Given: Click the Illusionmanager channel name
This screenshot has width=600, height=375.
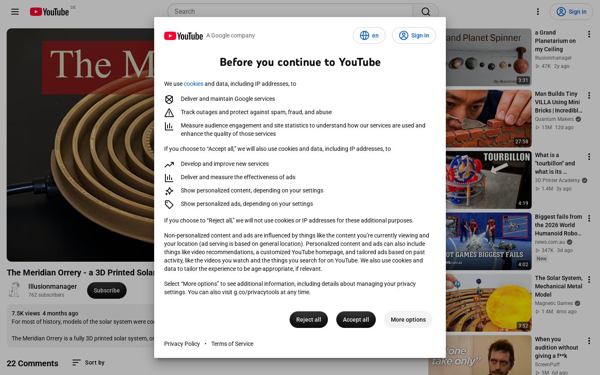Looking at the screenshot, I should (52, 286).
